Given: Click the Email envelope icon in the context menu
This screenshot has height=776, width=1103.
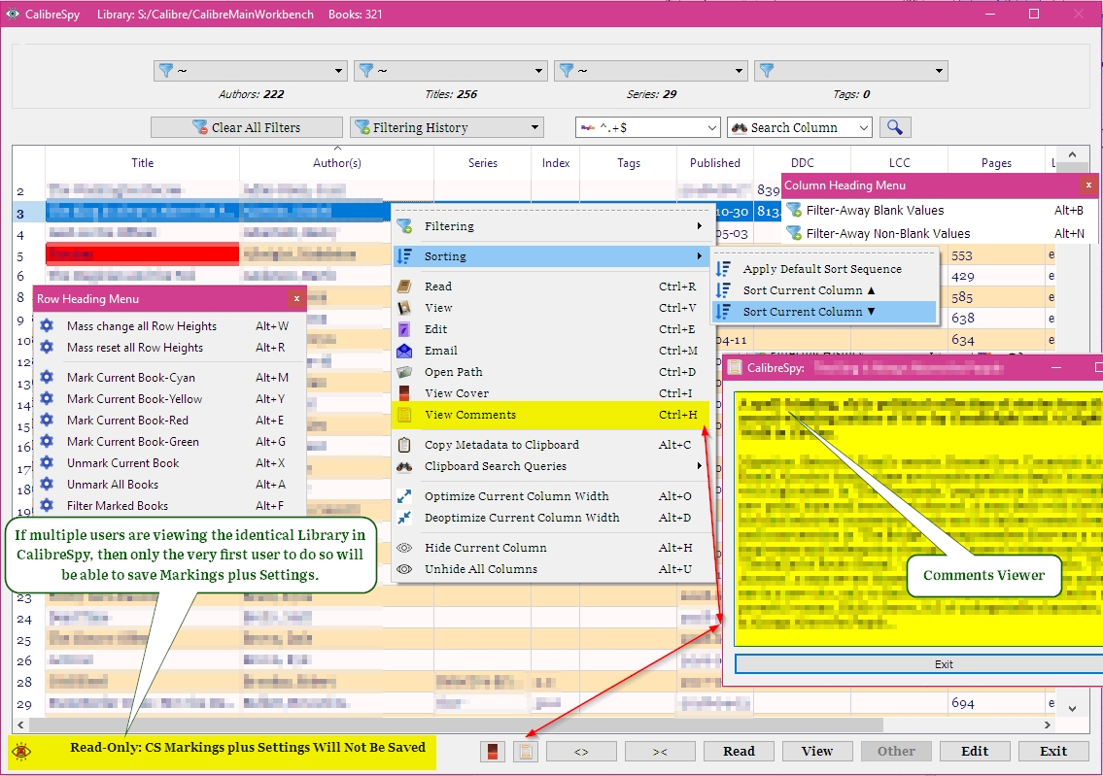Looking at the screenshot, I should 404,350.
